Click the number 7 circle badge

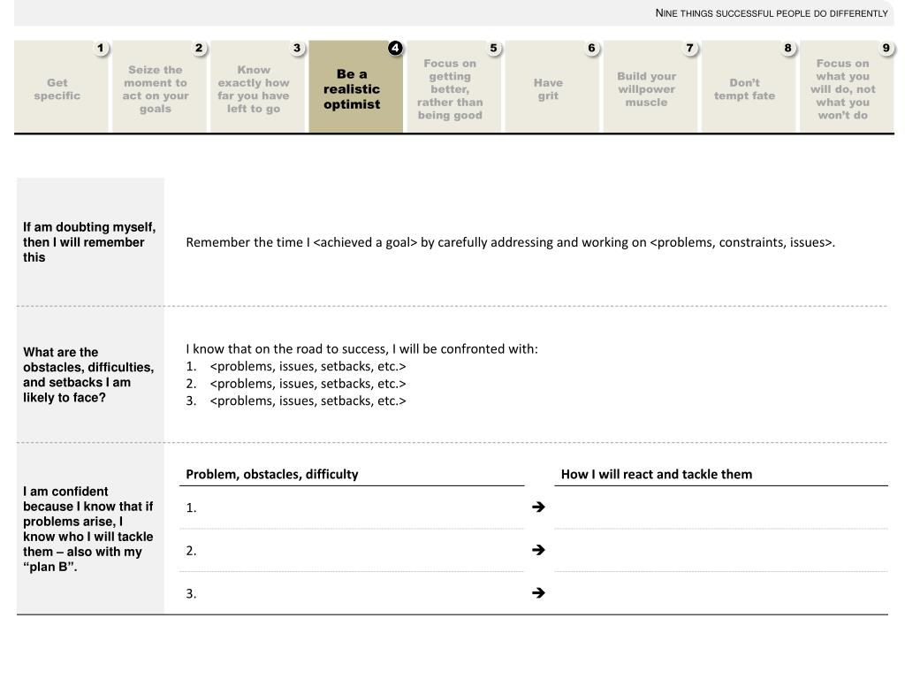(689, 48)
